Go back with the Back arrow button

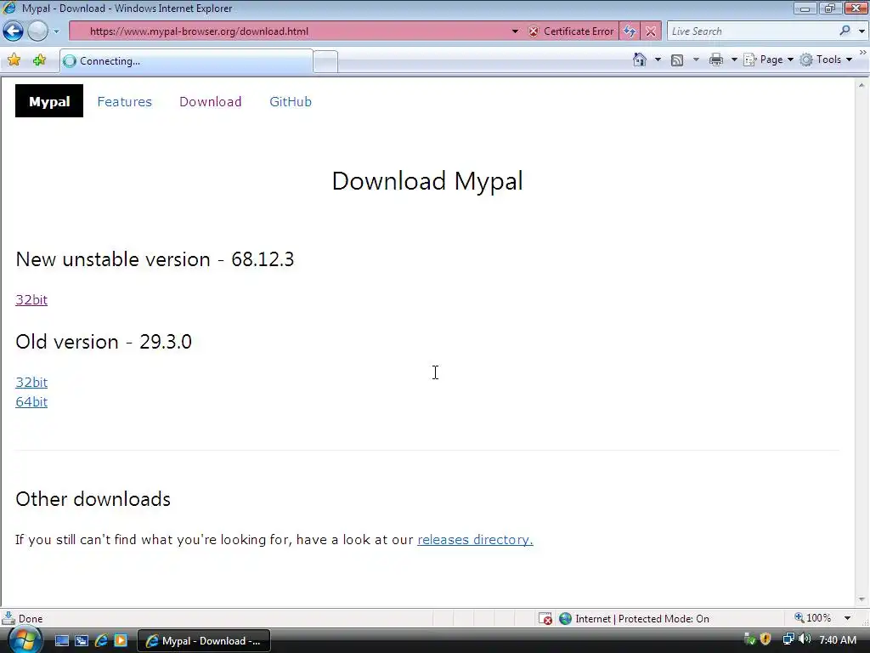point(14,31)
